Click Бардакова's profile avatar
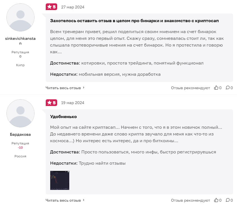This screenshot has width=237, height=207. pos(20,113)
